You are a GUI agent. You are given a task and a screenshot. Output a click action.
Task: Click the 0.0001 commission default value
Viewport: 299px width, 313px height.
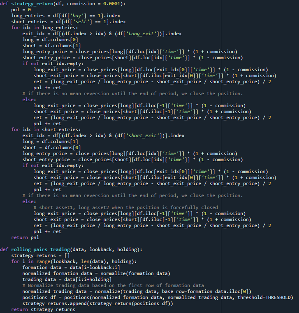click(x=112, y=4)
